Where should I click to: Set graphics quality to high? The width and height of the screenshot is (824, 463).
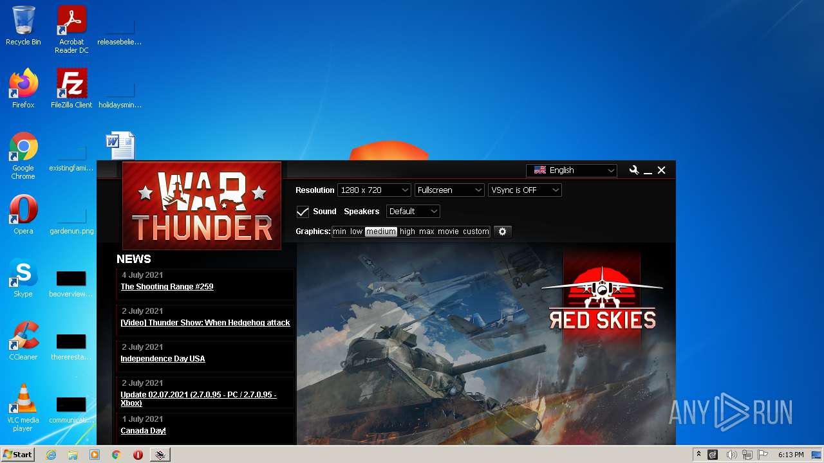click(407, 232)
